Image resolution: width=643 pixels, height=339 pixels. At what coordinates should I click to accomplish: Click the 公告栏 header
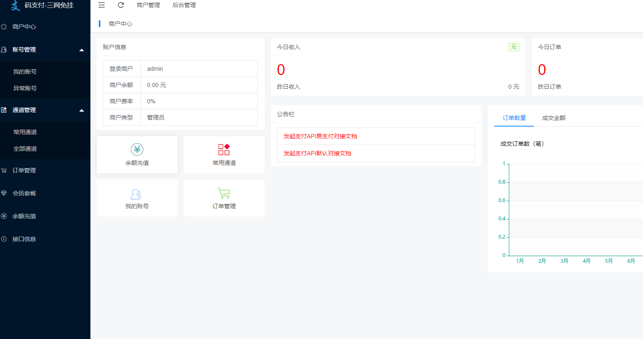(x=285, y=114)
